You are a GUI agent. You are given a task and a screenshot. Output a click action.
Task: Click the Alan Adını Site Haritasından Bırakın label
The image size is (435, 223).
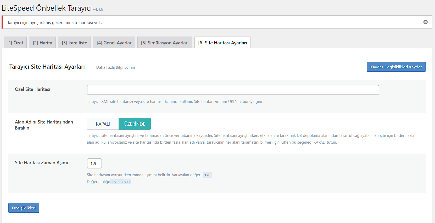coord(44,125)
